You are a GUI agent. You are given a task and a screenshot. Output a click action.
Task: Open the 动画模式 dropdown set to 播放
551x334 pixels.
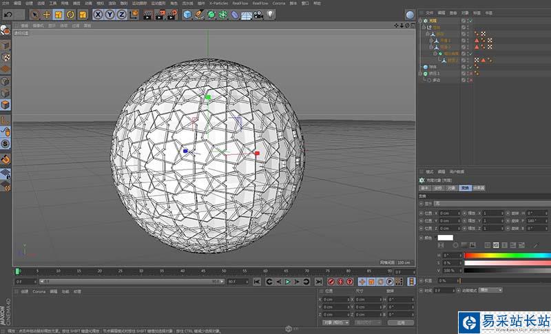click(490, 291)
